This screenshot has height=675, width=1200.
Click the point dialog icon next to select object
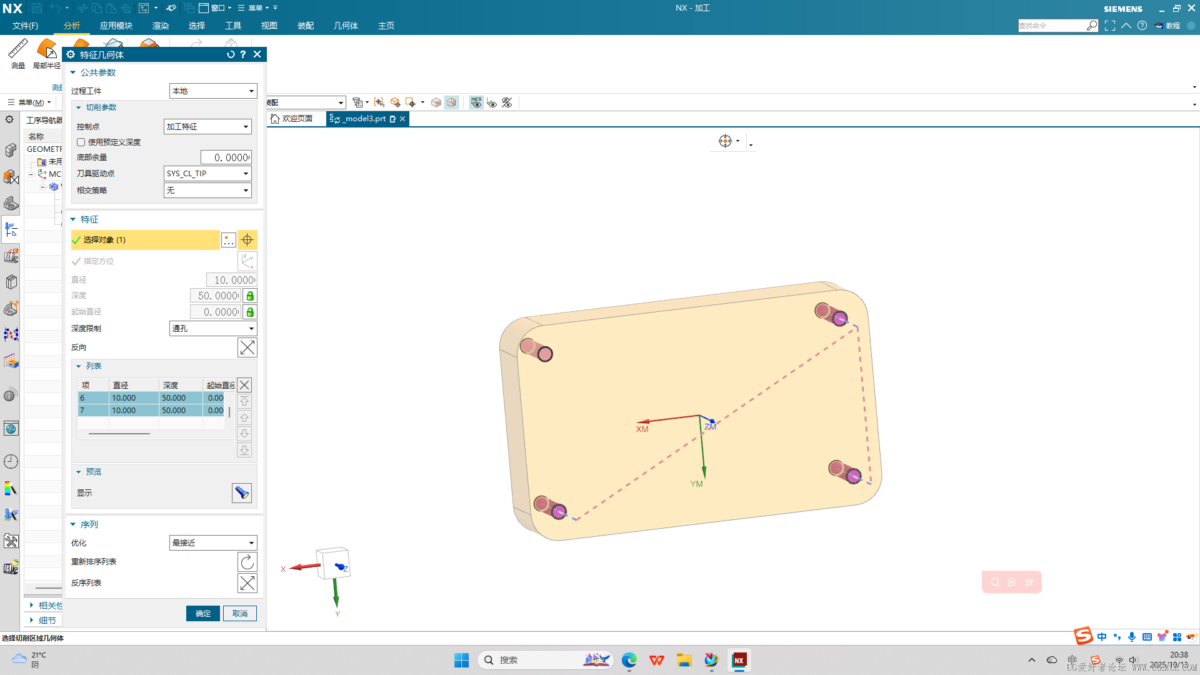tap(229, 240)
